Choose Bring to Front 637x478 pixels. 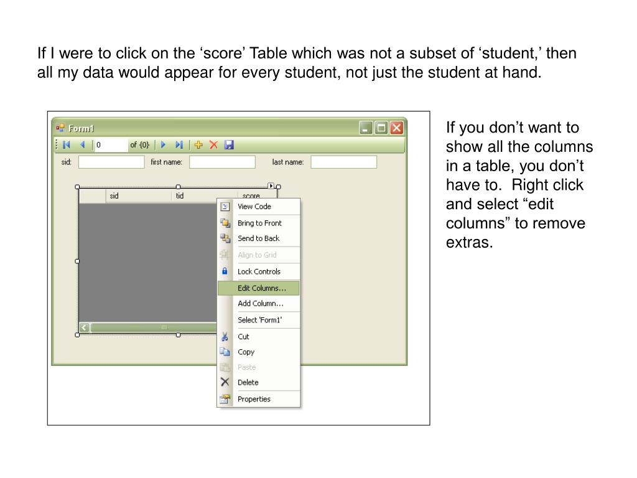point(259,223)
